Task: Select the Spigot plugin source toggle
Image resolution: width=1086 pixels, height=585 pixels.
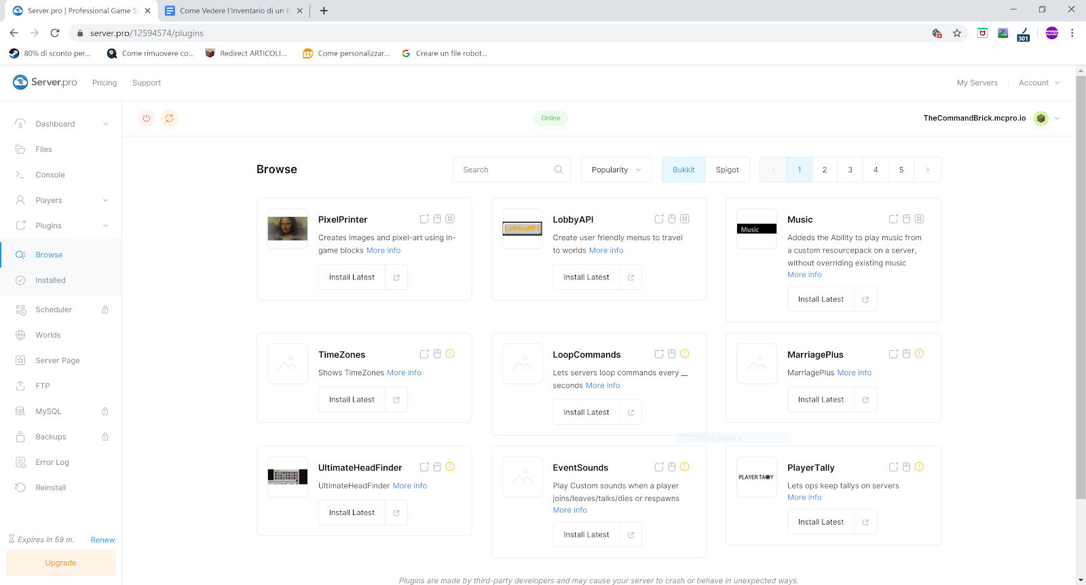Action: pos(727,170)
